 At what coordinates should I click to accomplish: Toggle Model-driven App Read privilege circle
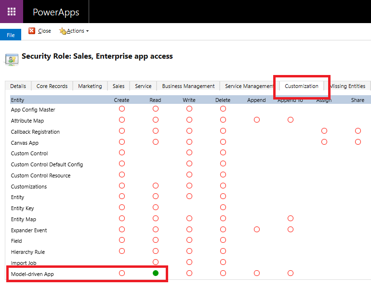coord(156,273)
